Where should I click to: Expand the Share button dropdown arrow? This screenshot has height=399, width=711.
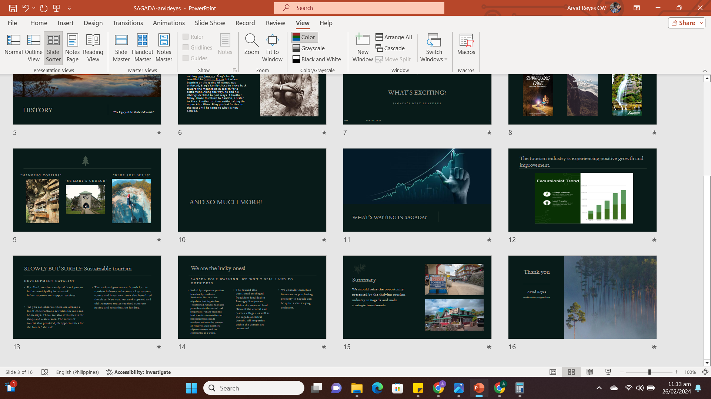(701, 23)
